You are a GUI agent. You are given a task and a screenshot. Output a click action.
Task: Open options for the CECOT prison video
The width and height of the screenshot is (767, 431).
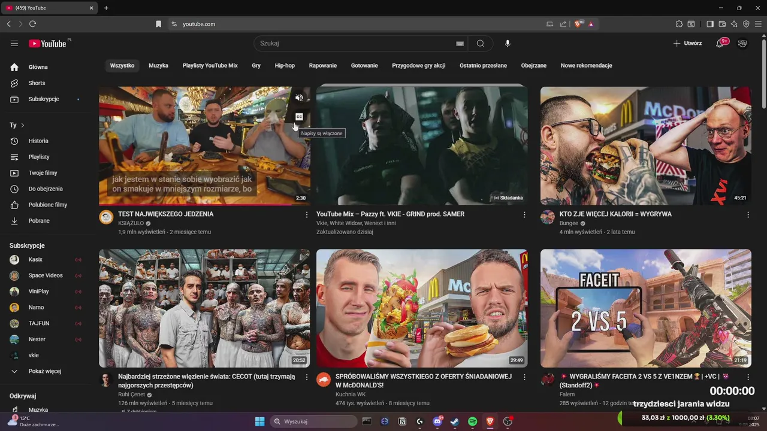307,377
